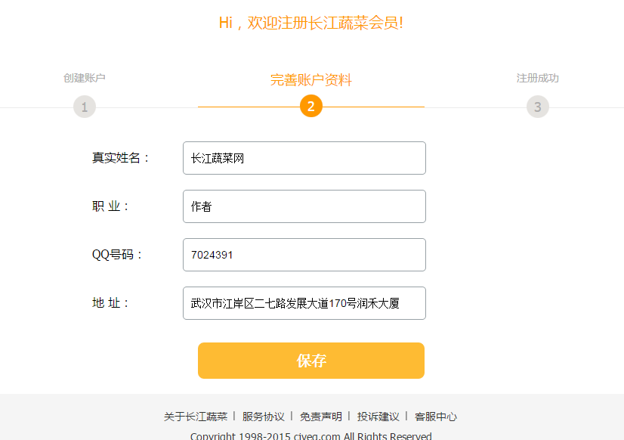Focus the 职业 text field
Viewport: 624px width, 440px height.
pyautogui.click(x=304, y=206)
